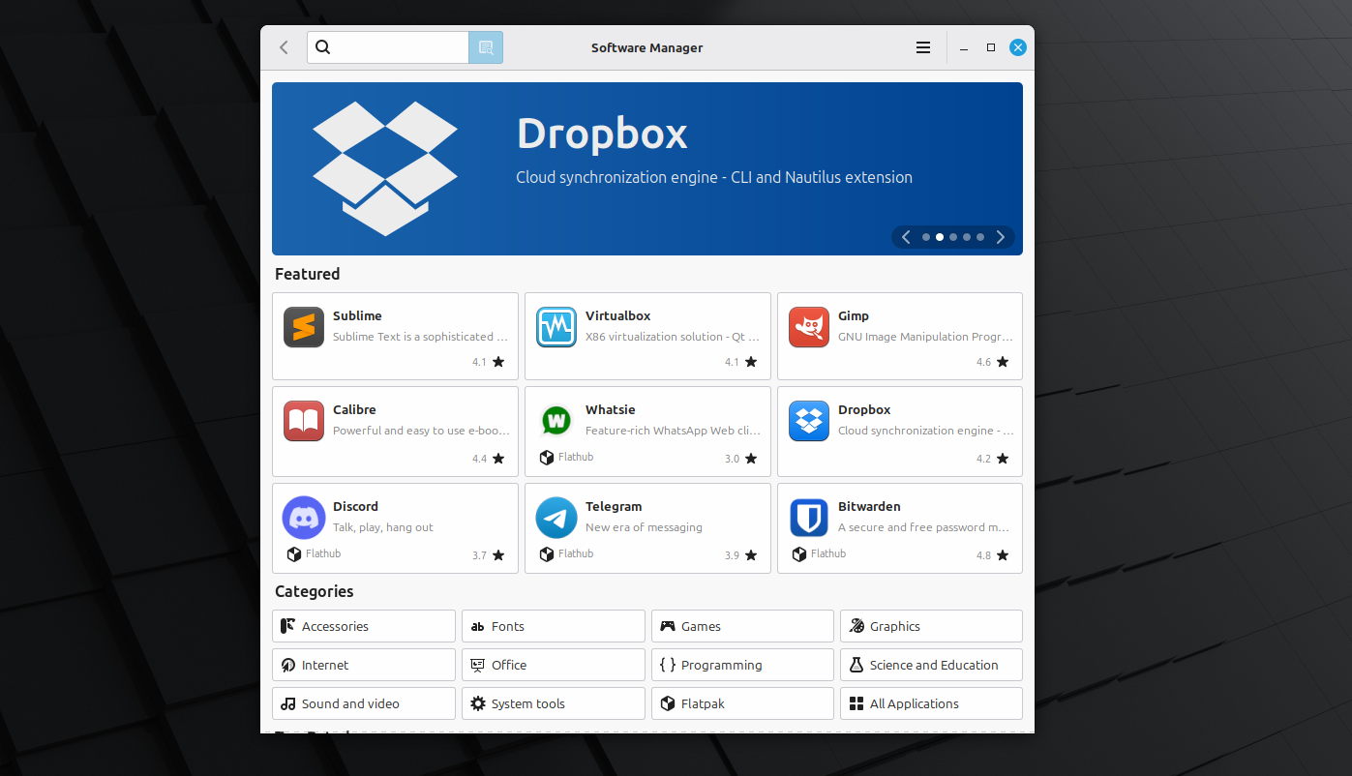The height and width of the screenshot is (776, 1352).
Task: Toggle the search-in-description button
Action: click(x=486, y=47)
